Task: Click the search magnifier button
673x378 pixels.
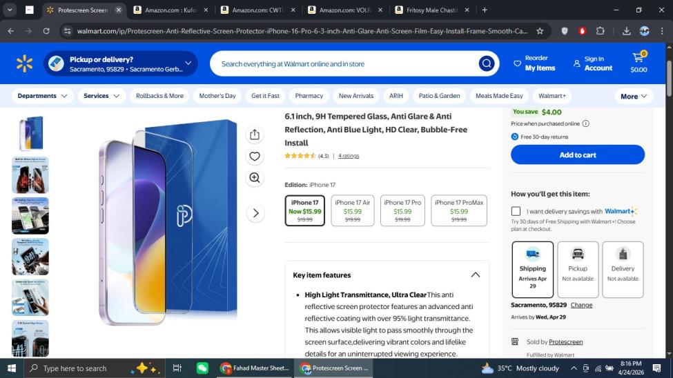Action: 487,63
